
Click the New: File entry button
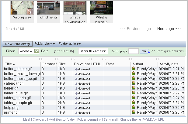[x=18, y=44]
